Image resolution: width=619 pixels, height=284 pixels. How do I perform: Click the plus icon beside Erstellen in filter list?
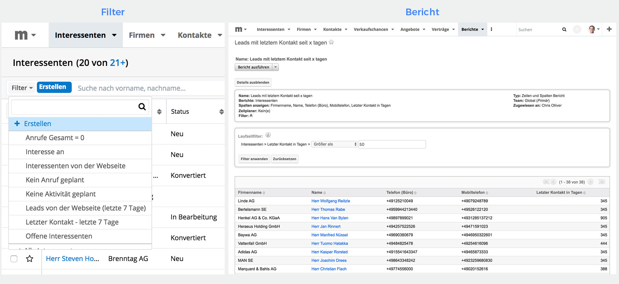coord(17,124)
